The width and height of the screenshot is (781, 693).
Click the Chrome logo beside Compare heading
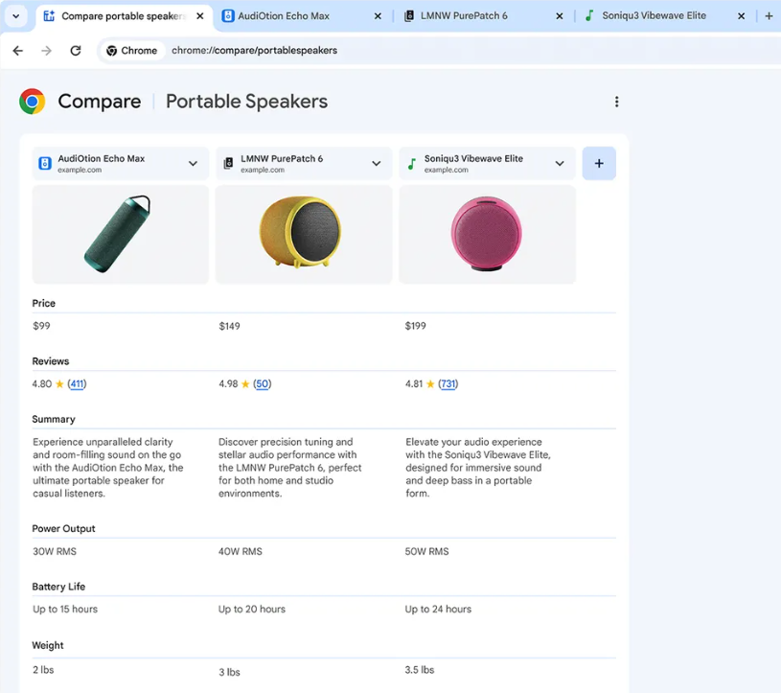[33, 102]
